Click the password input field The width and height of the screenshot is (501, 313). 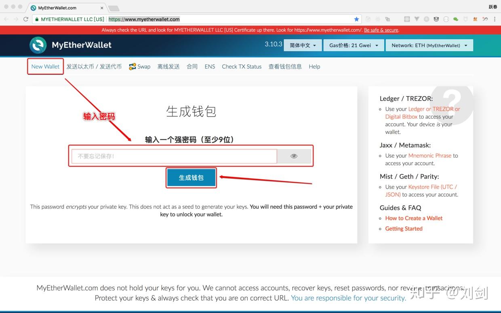(x=174, y=156)
